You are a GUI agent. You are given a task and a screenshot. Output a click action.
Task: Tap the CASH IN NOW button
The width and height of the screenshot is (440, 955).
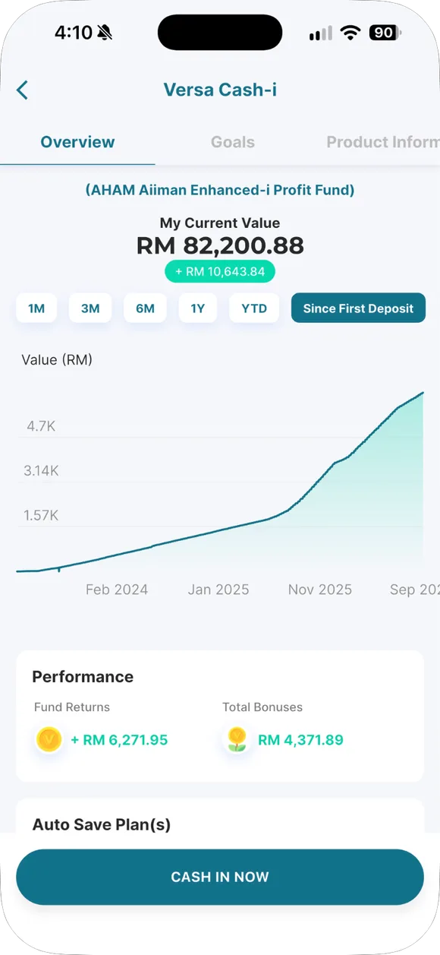(220, 877)
